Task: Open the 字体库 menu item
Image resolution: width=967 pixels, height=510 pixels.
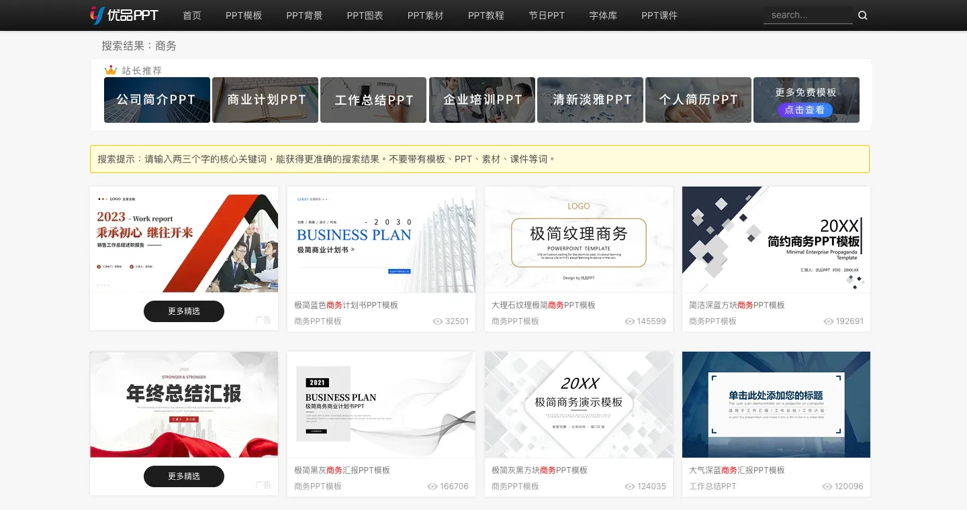Action: click(x=603, y=15)
